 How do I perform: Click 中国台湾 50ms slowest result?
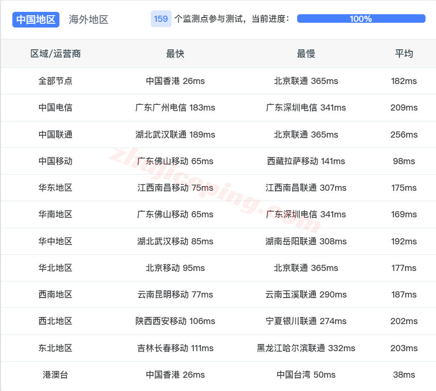[x=307, y=374]
